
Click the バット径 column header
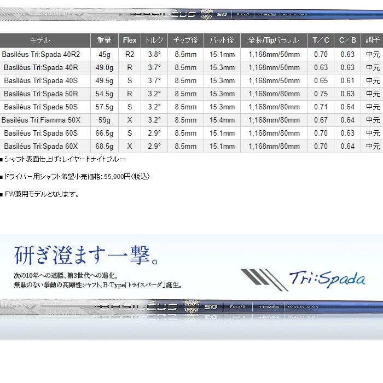coord(222,40)
